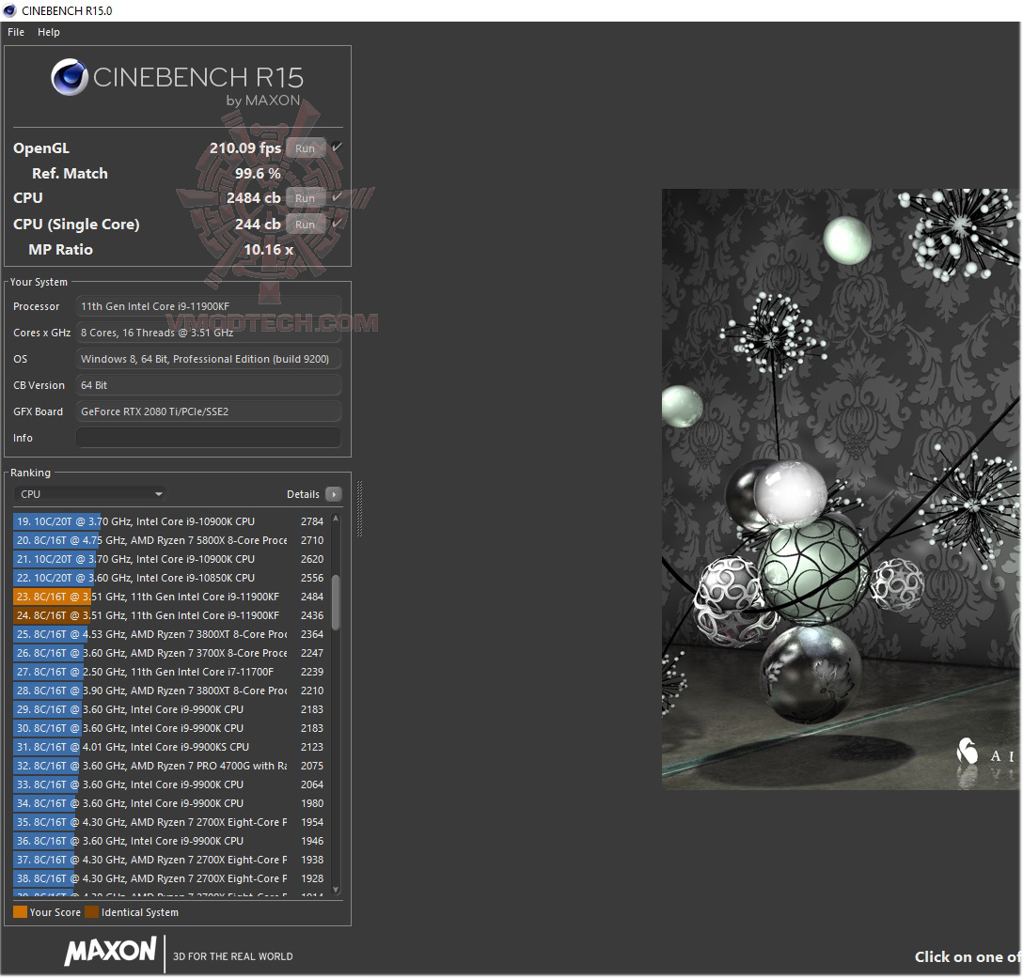1023x978 pixels.
Task: Open the File menu
Action: [16, 32]
